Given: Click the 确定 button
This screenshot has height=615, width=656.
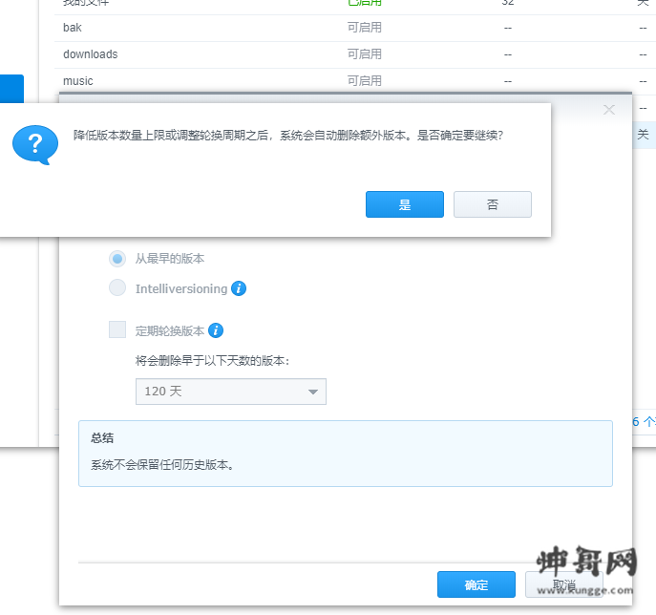Looking at the screenshot, I should coord(476,584).
